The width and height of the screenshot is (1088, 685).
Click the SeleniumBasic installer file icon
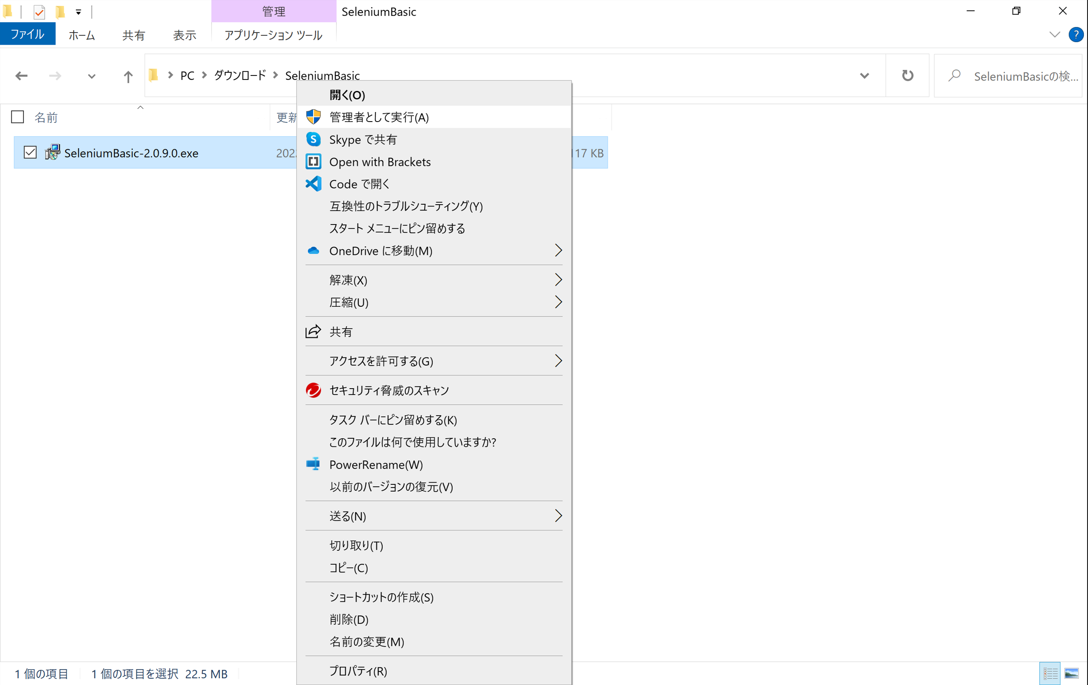pos(52,152)
